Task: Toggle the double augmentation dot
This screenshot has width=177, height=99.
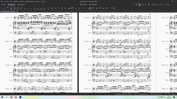Action: [38, 8]
